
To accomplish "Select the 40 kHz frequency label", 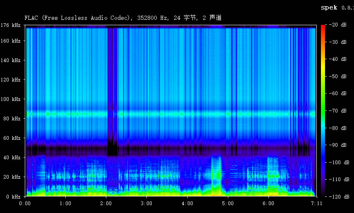I will tap(12, 158).
